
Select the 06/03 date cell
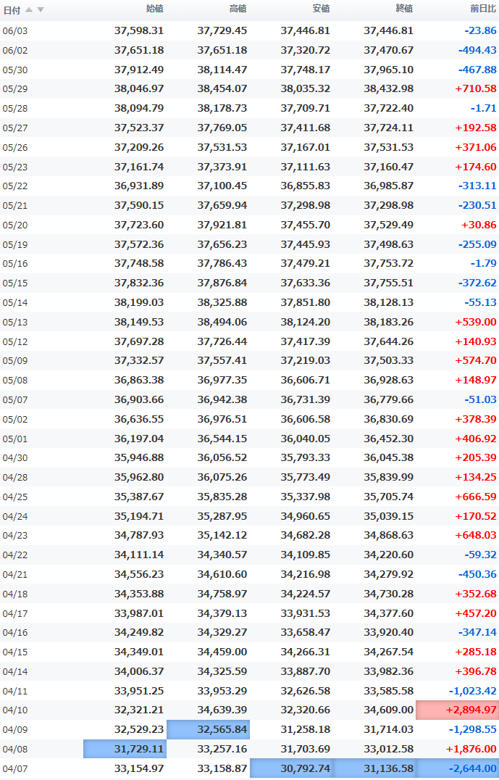(x=15, y=31)
